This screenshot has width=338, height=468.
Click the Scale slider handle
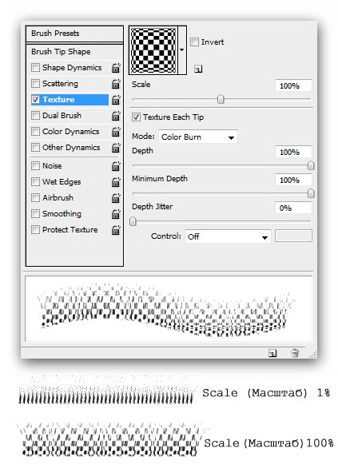(221, 99)
